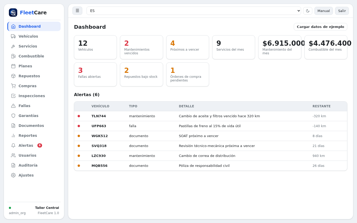The width and height of the screenshot is (357, 223).
Task: Click the Mantenimientos vencidos card
Action: 141,47
